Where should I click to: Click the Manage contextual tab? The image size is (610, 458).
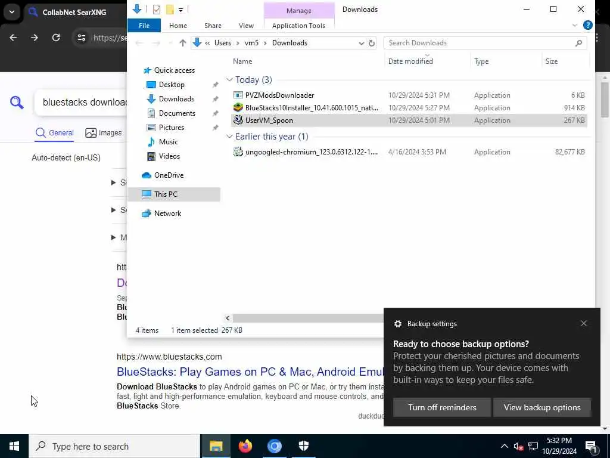299,11
